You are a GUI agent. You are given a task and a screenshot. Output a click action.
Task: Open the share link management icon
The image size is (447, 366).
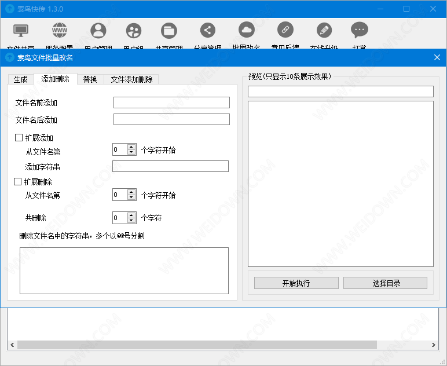(x=207, y=30)
